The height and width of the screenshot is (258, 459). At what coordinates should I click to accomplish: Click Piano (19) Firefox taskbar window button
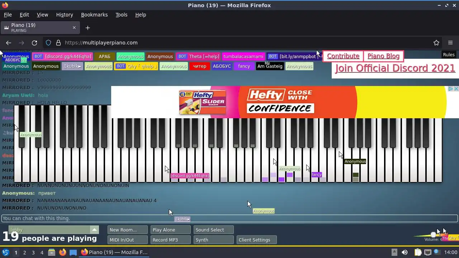114,252
